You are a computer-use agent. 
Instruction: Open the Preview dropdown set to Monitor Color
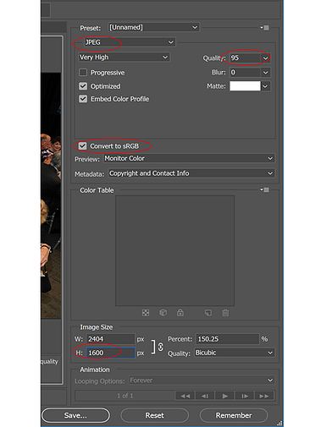[x=189, y=158]
